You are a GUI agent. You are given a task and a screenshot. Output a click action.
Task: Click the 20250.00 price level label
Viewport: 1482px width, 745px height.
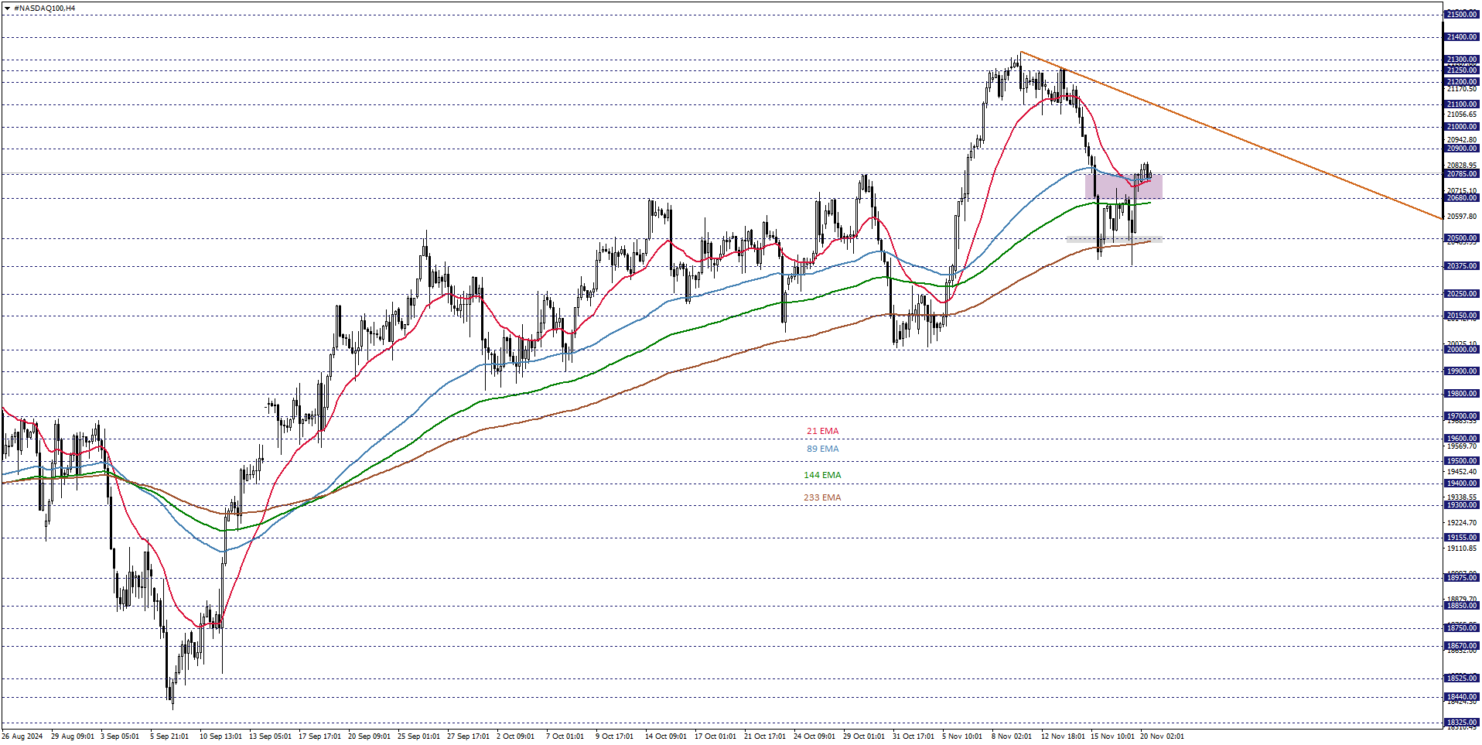pyautogui.click(x=1461, y=294)
